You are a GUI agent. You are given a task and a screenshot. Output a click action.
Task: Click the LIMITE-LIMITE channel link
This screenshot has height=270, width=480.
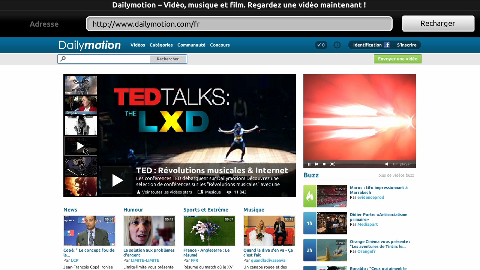(145, 260)
